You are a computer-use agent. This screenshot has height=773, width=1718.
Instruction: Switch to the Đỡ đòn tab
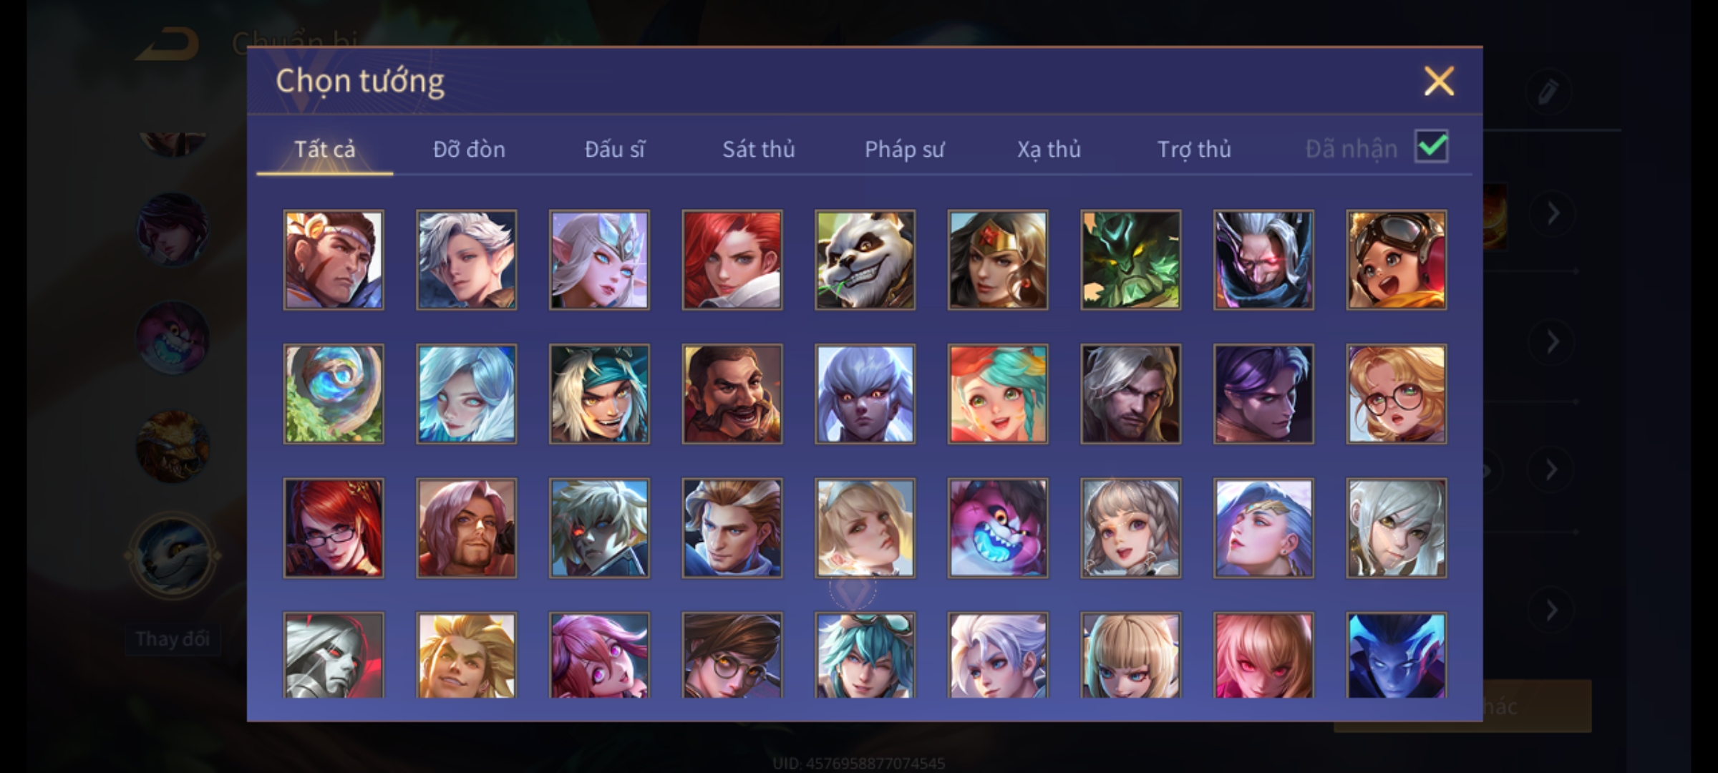click(469, 150)
